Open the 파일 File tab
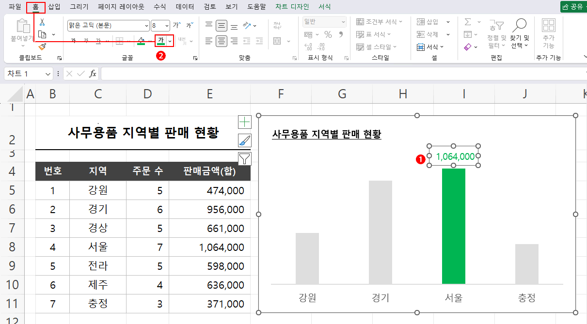This screenshot has height=324, width=587. tap(15, 7)
